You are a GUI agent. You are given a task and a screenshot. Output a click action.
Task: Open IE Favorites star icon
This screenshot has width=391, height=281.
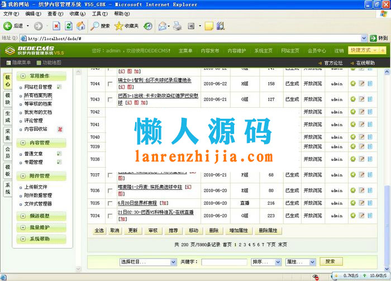(119, 26)
